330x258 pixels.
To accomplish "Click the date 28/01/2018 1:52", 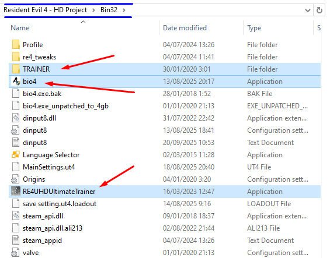I will tap(187, 94).
